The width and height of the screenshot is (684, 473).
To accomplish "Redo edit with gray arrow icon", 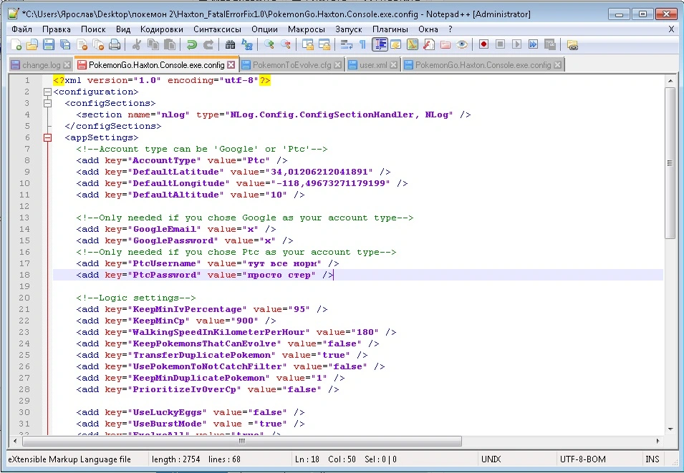I will tap(208, 44).
